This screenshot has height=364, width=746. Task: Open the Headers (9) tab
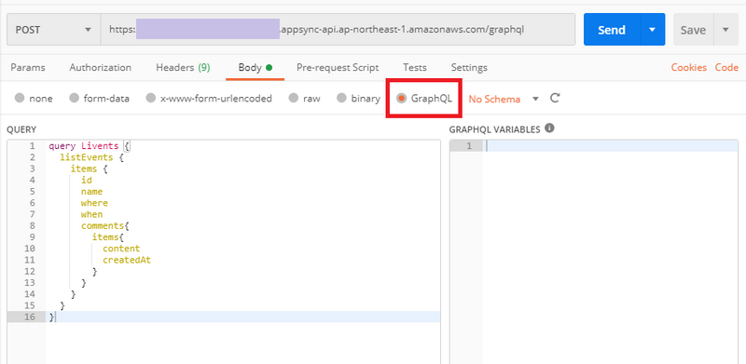tap(183, 67)
